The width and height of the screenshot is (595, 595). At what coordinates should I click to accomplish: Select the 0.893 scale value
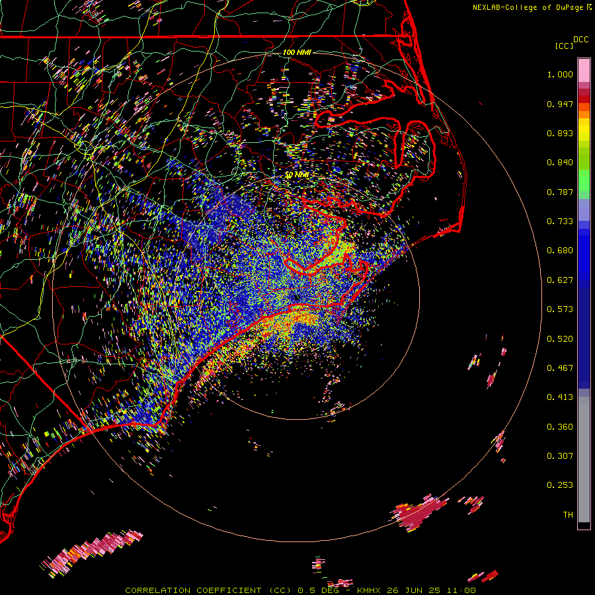point(560,133)
